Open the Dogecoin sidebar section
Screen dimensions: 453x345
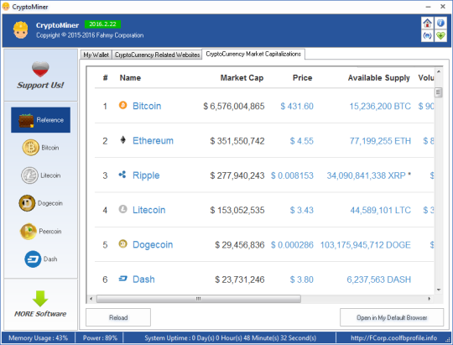[41, 203]
